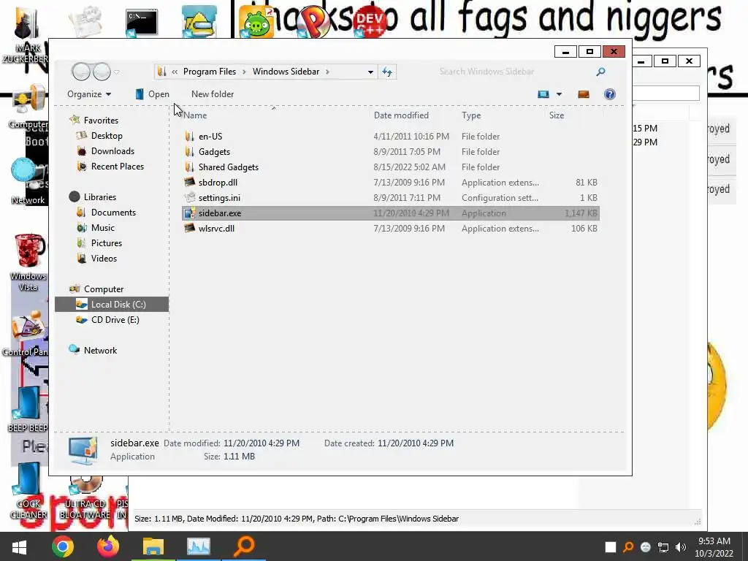
Task: Click the sbdrop.dll file icon
Action: tap(190, 182)
